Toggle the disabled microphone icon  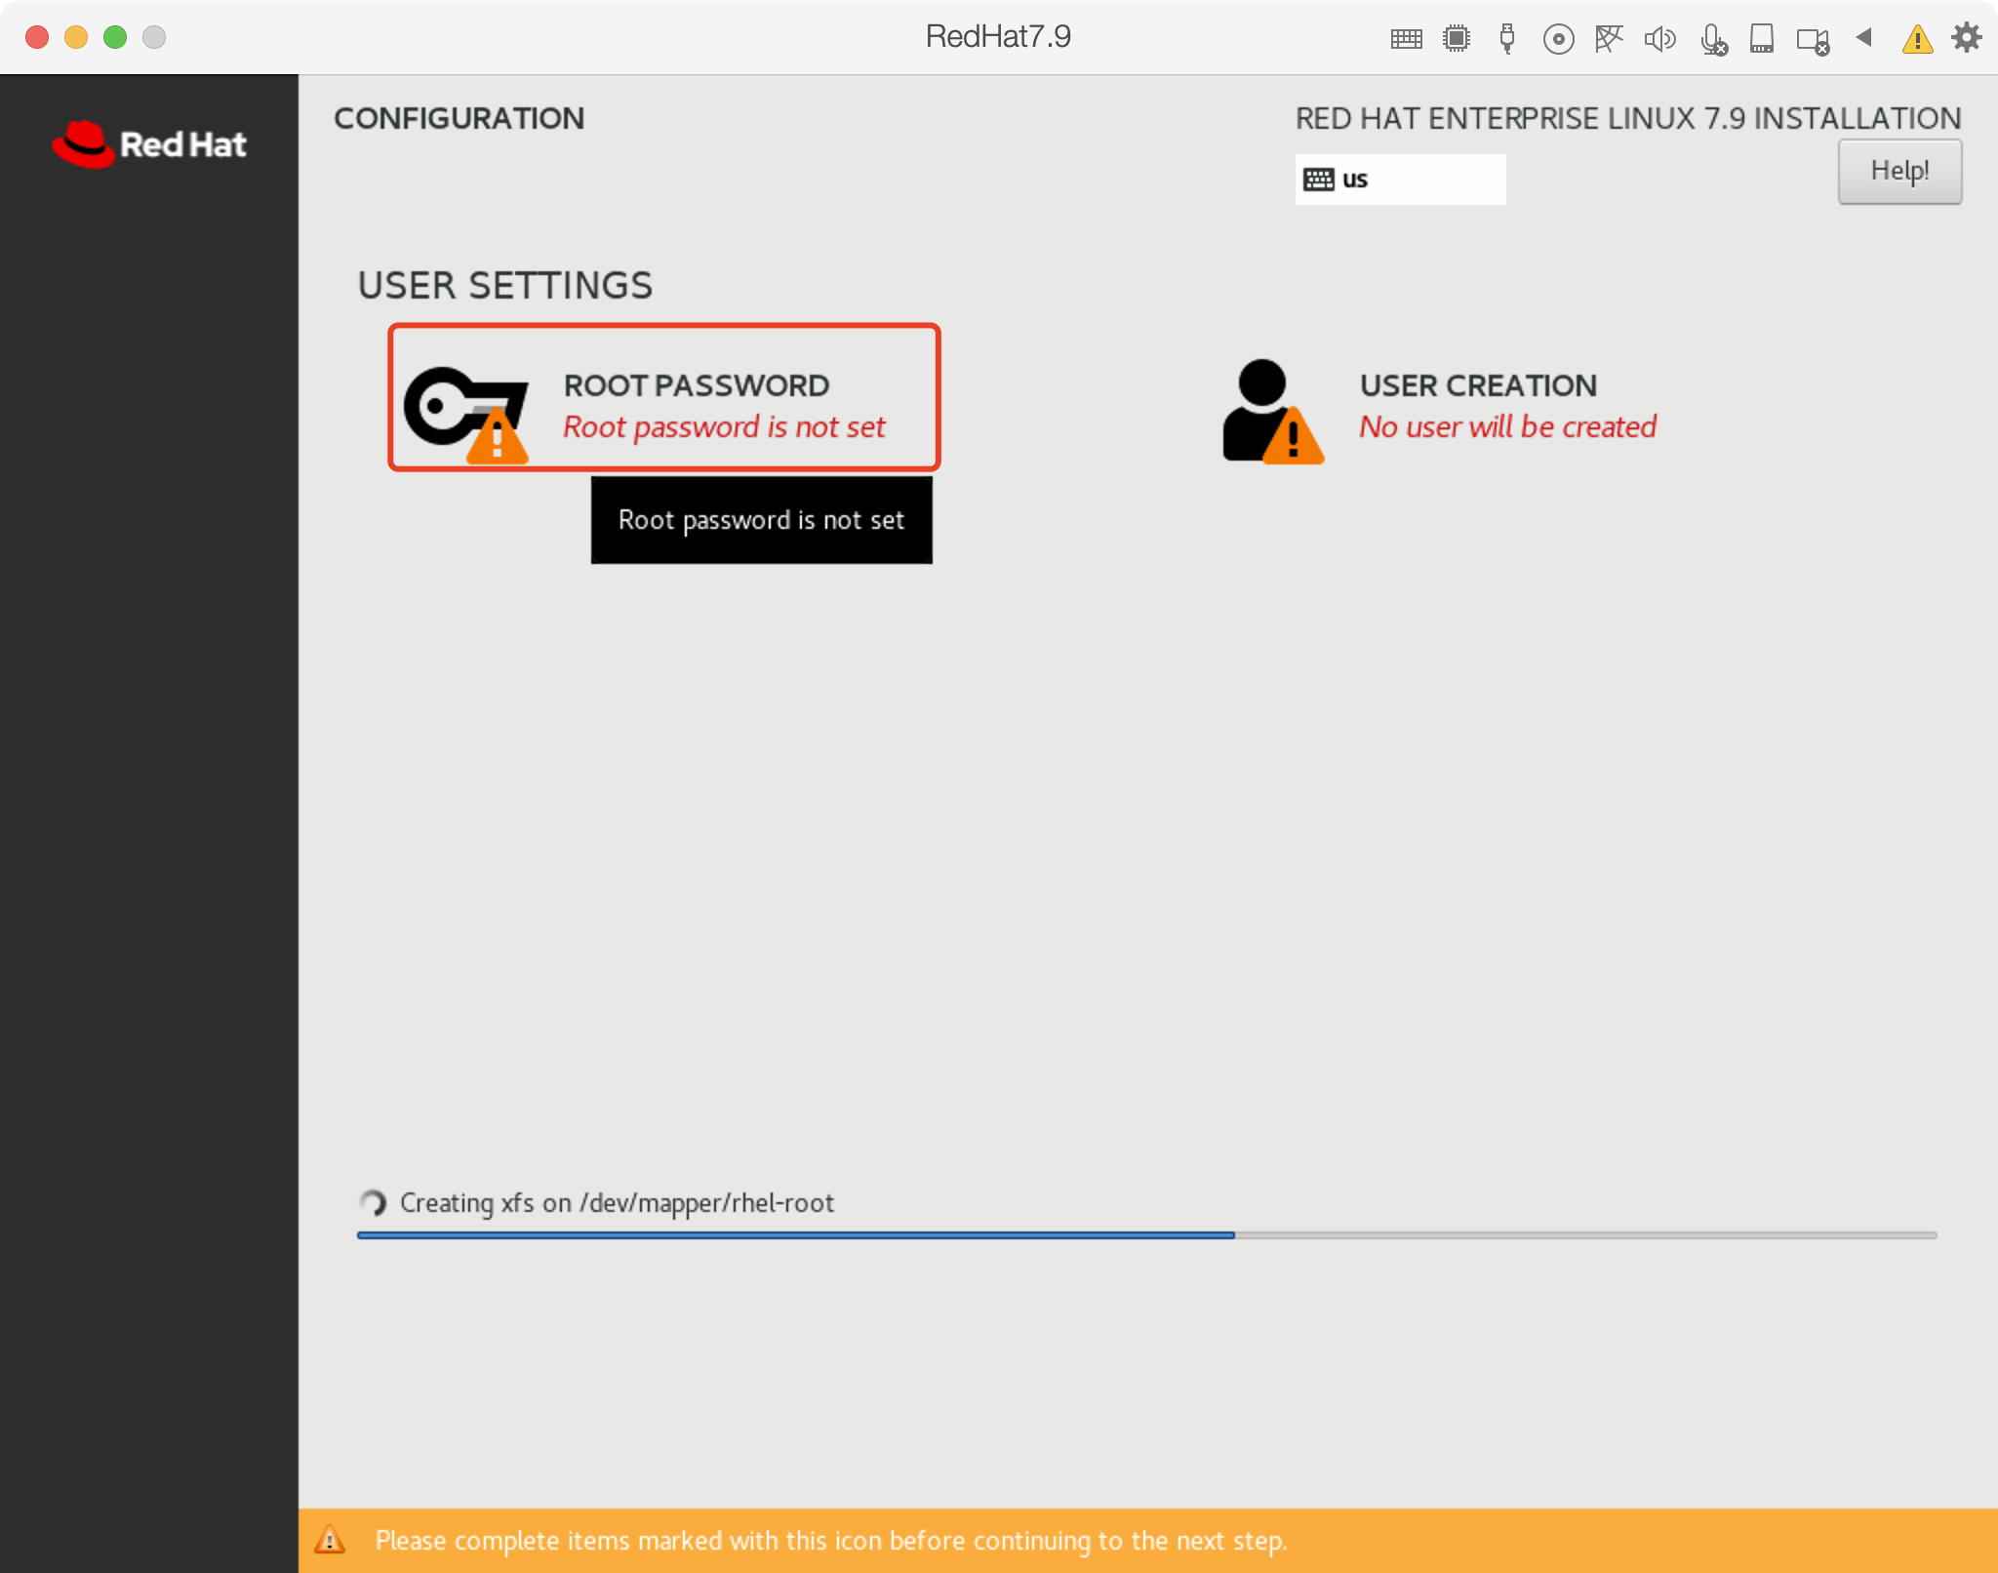click(1712, 40)
